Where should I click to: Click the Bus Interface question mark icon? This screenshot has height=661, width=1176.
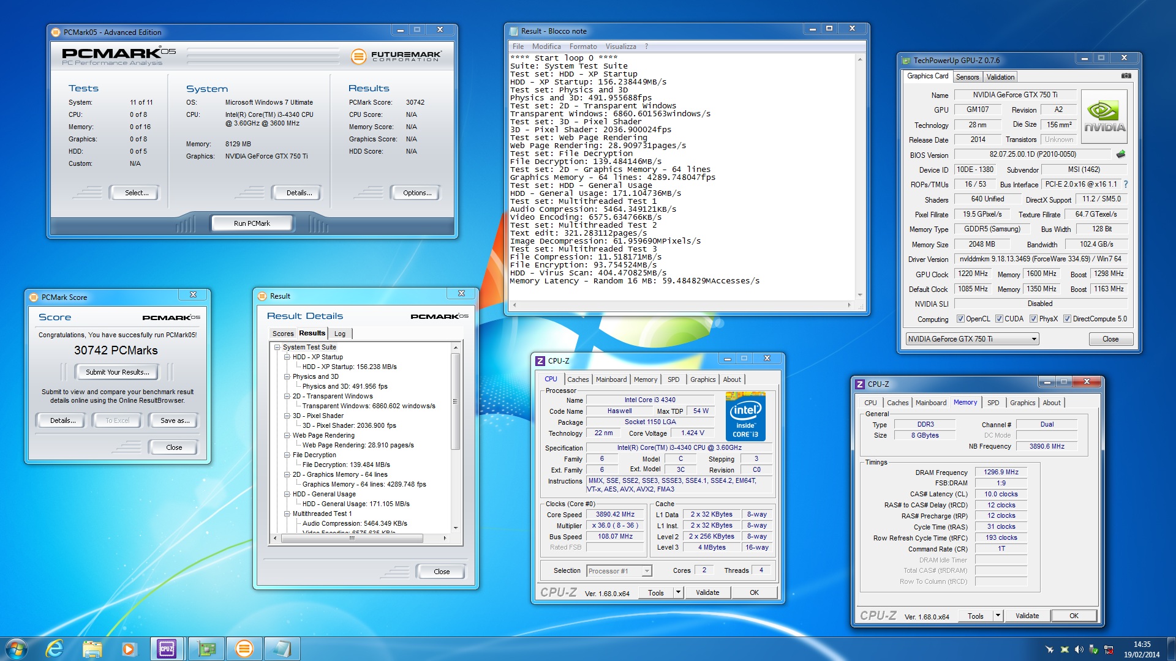click(1126, 184)
